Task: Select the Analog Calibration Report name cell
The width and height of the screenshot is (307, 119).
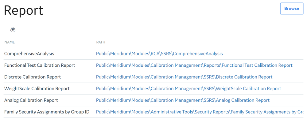Action: point(31,100)
